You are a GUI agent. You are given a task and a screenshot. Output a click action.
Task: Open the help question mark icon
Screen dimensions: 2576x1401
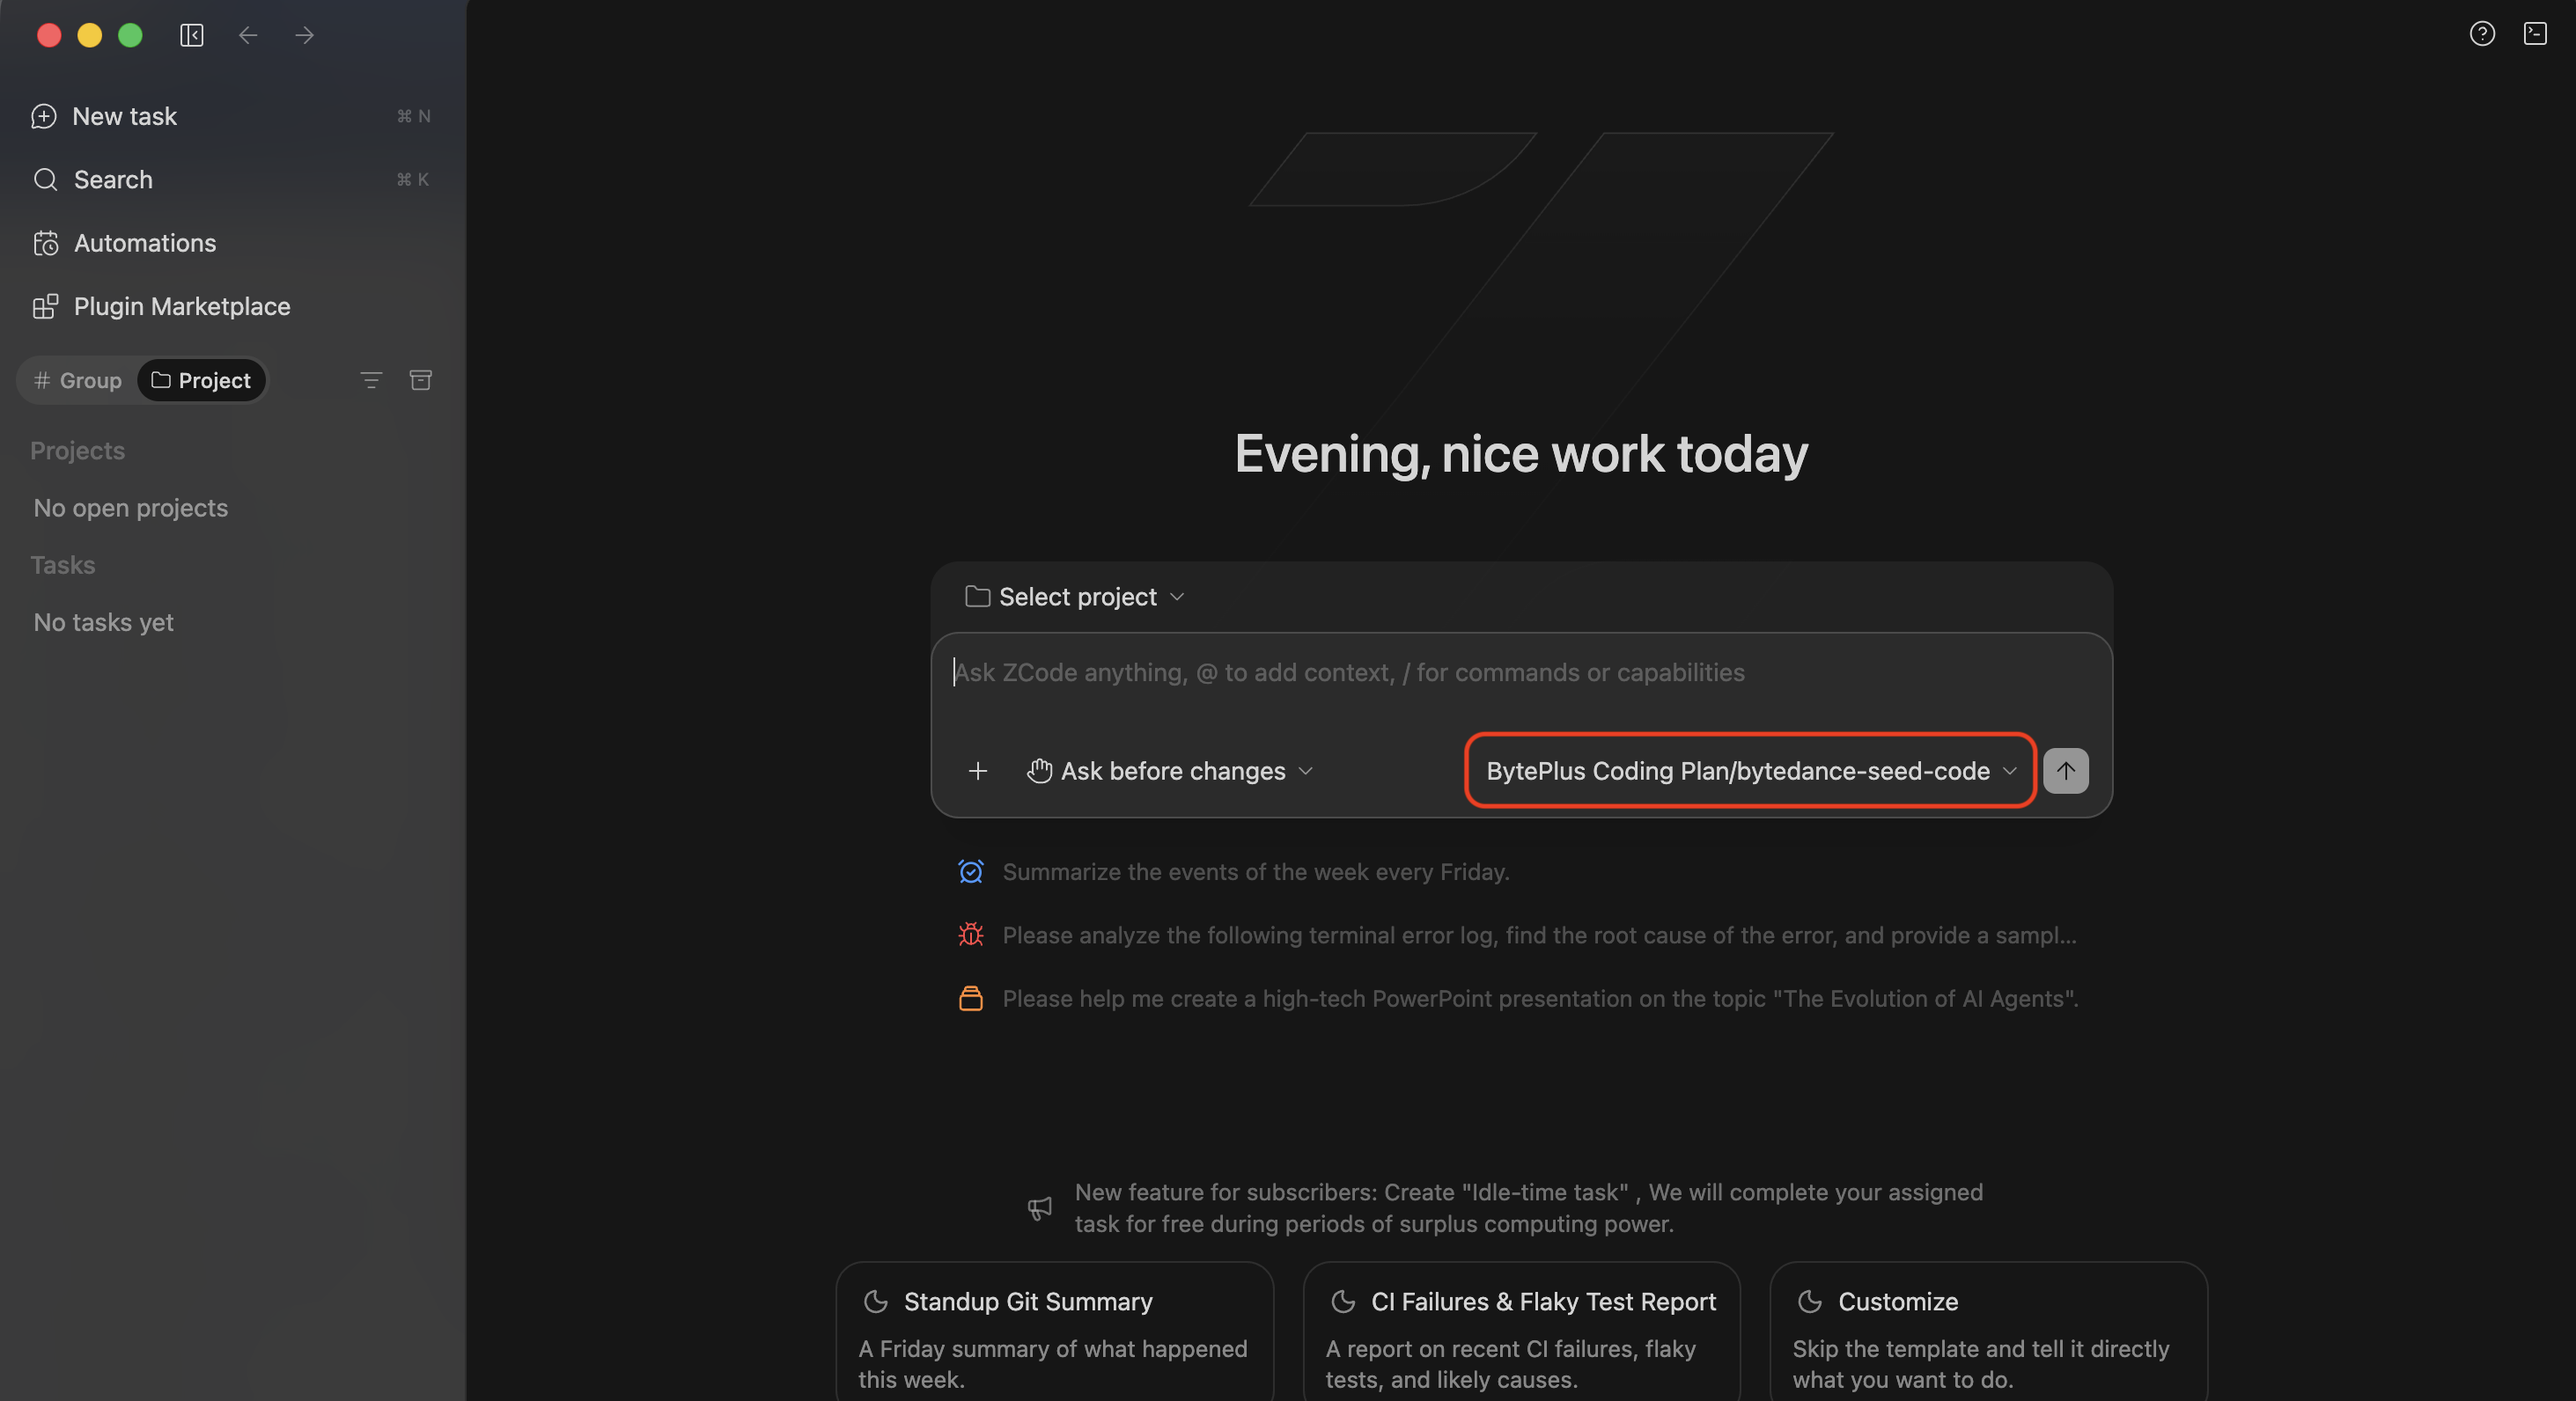pyautogui.click(x=2482, y=34)
